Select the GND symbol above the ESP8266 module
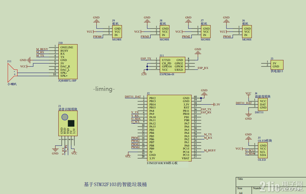Viewport: 306px width, 194px height. pos(198,52)
